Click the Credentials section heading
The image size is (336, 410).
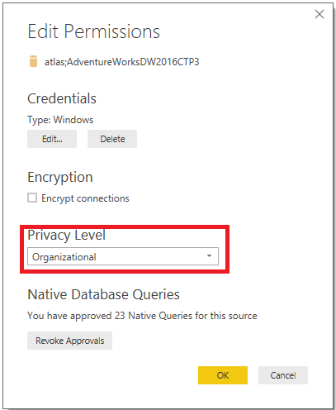pyautogui.click(x=62, y=98)
